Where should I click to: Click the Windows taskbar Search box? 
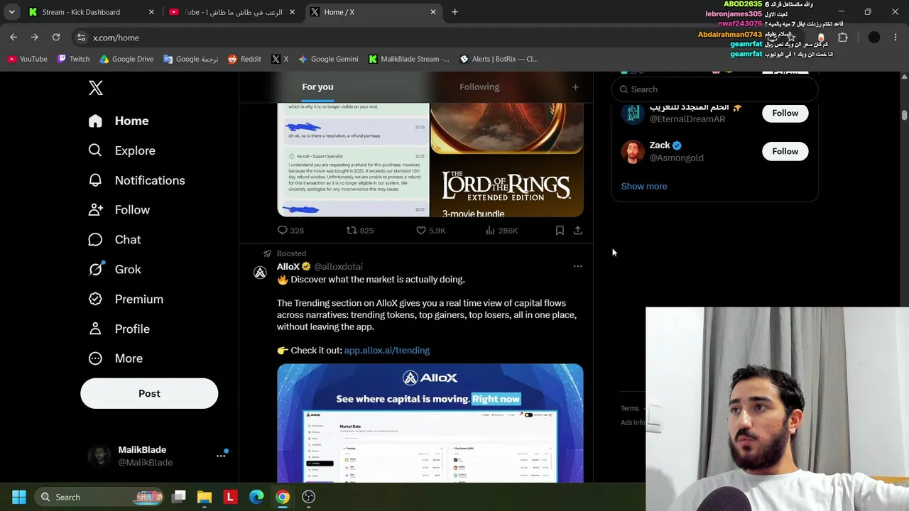[x=99, y=497]
